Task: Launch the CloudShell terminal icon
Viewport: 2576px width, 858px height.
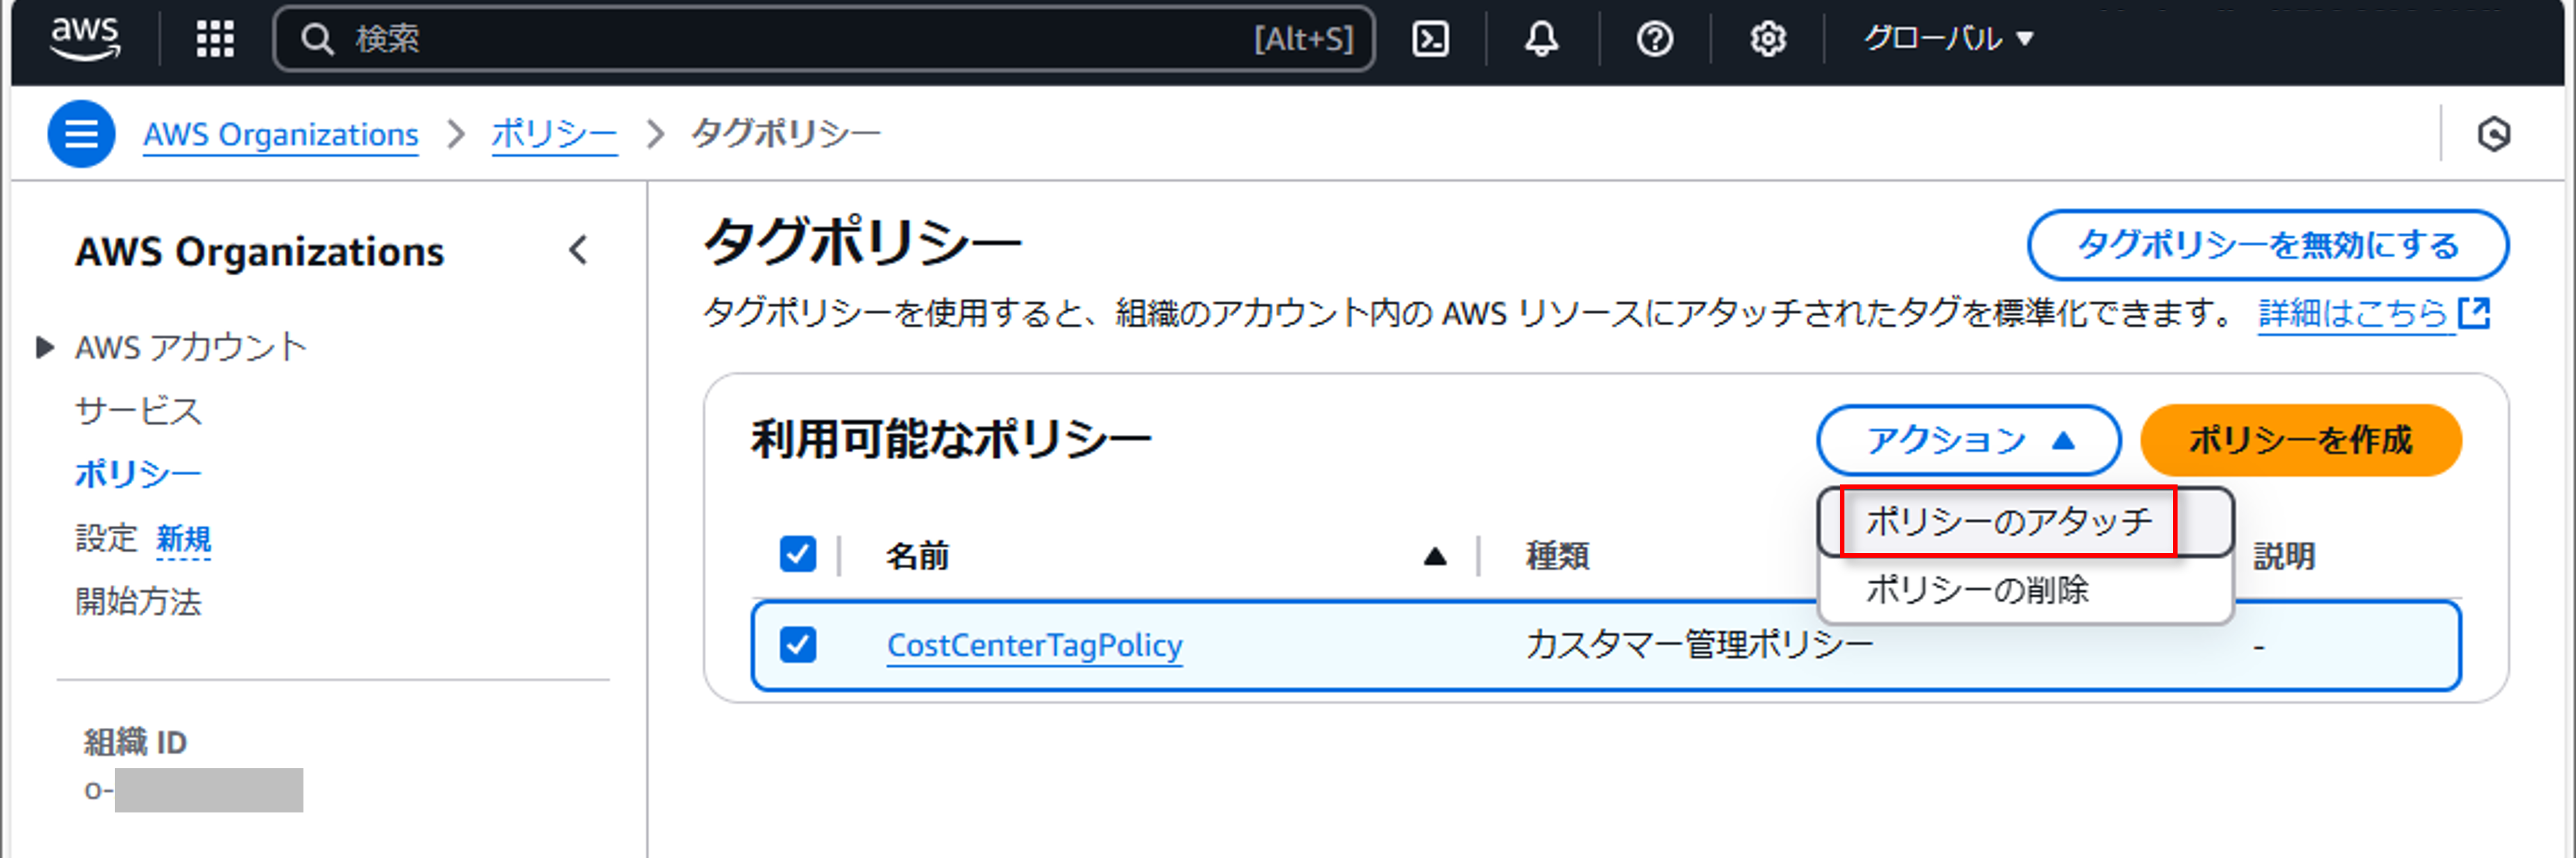Action: (x=1430, y=39)
